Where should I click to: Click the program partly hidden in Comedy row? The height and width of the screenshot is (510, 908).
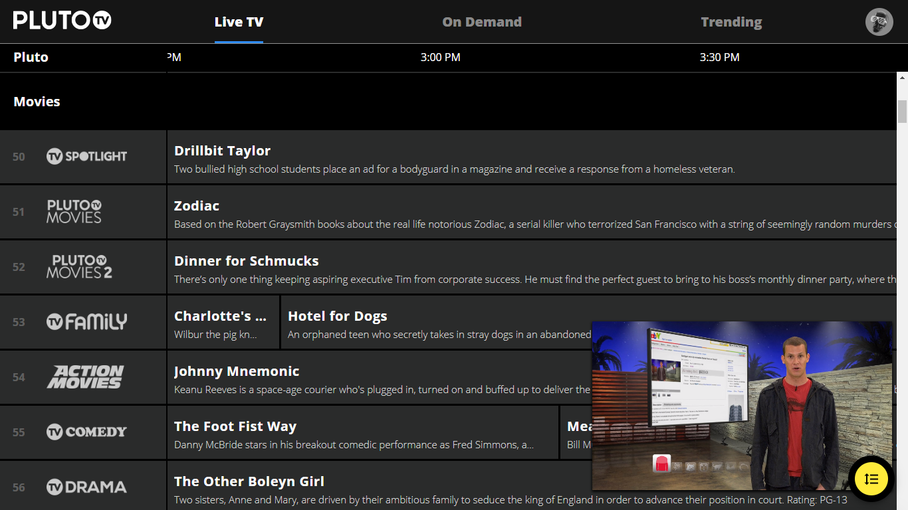coord(576,432)
